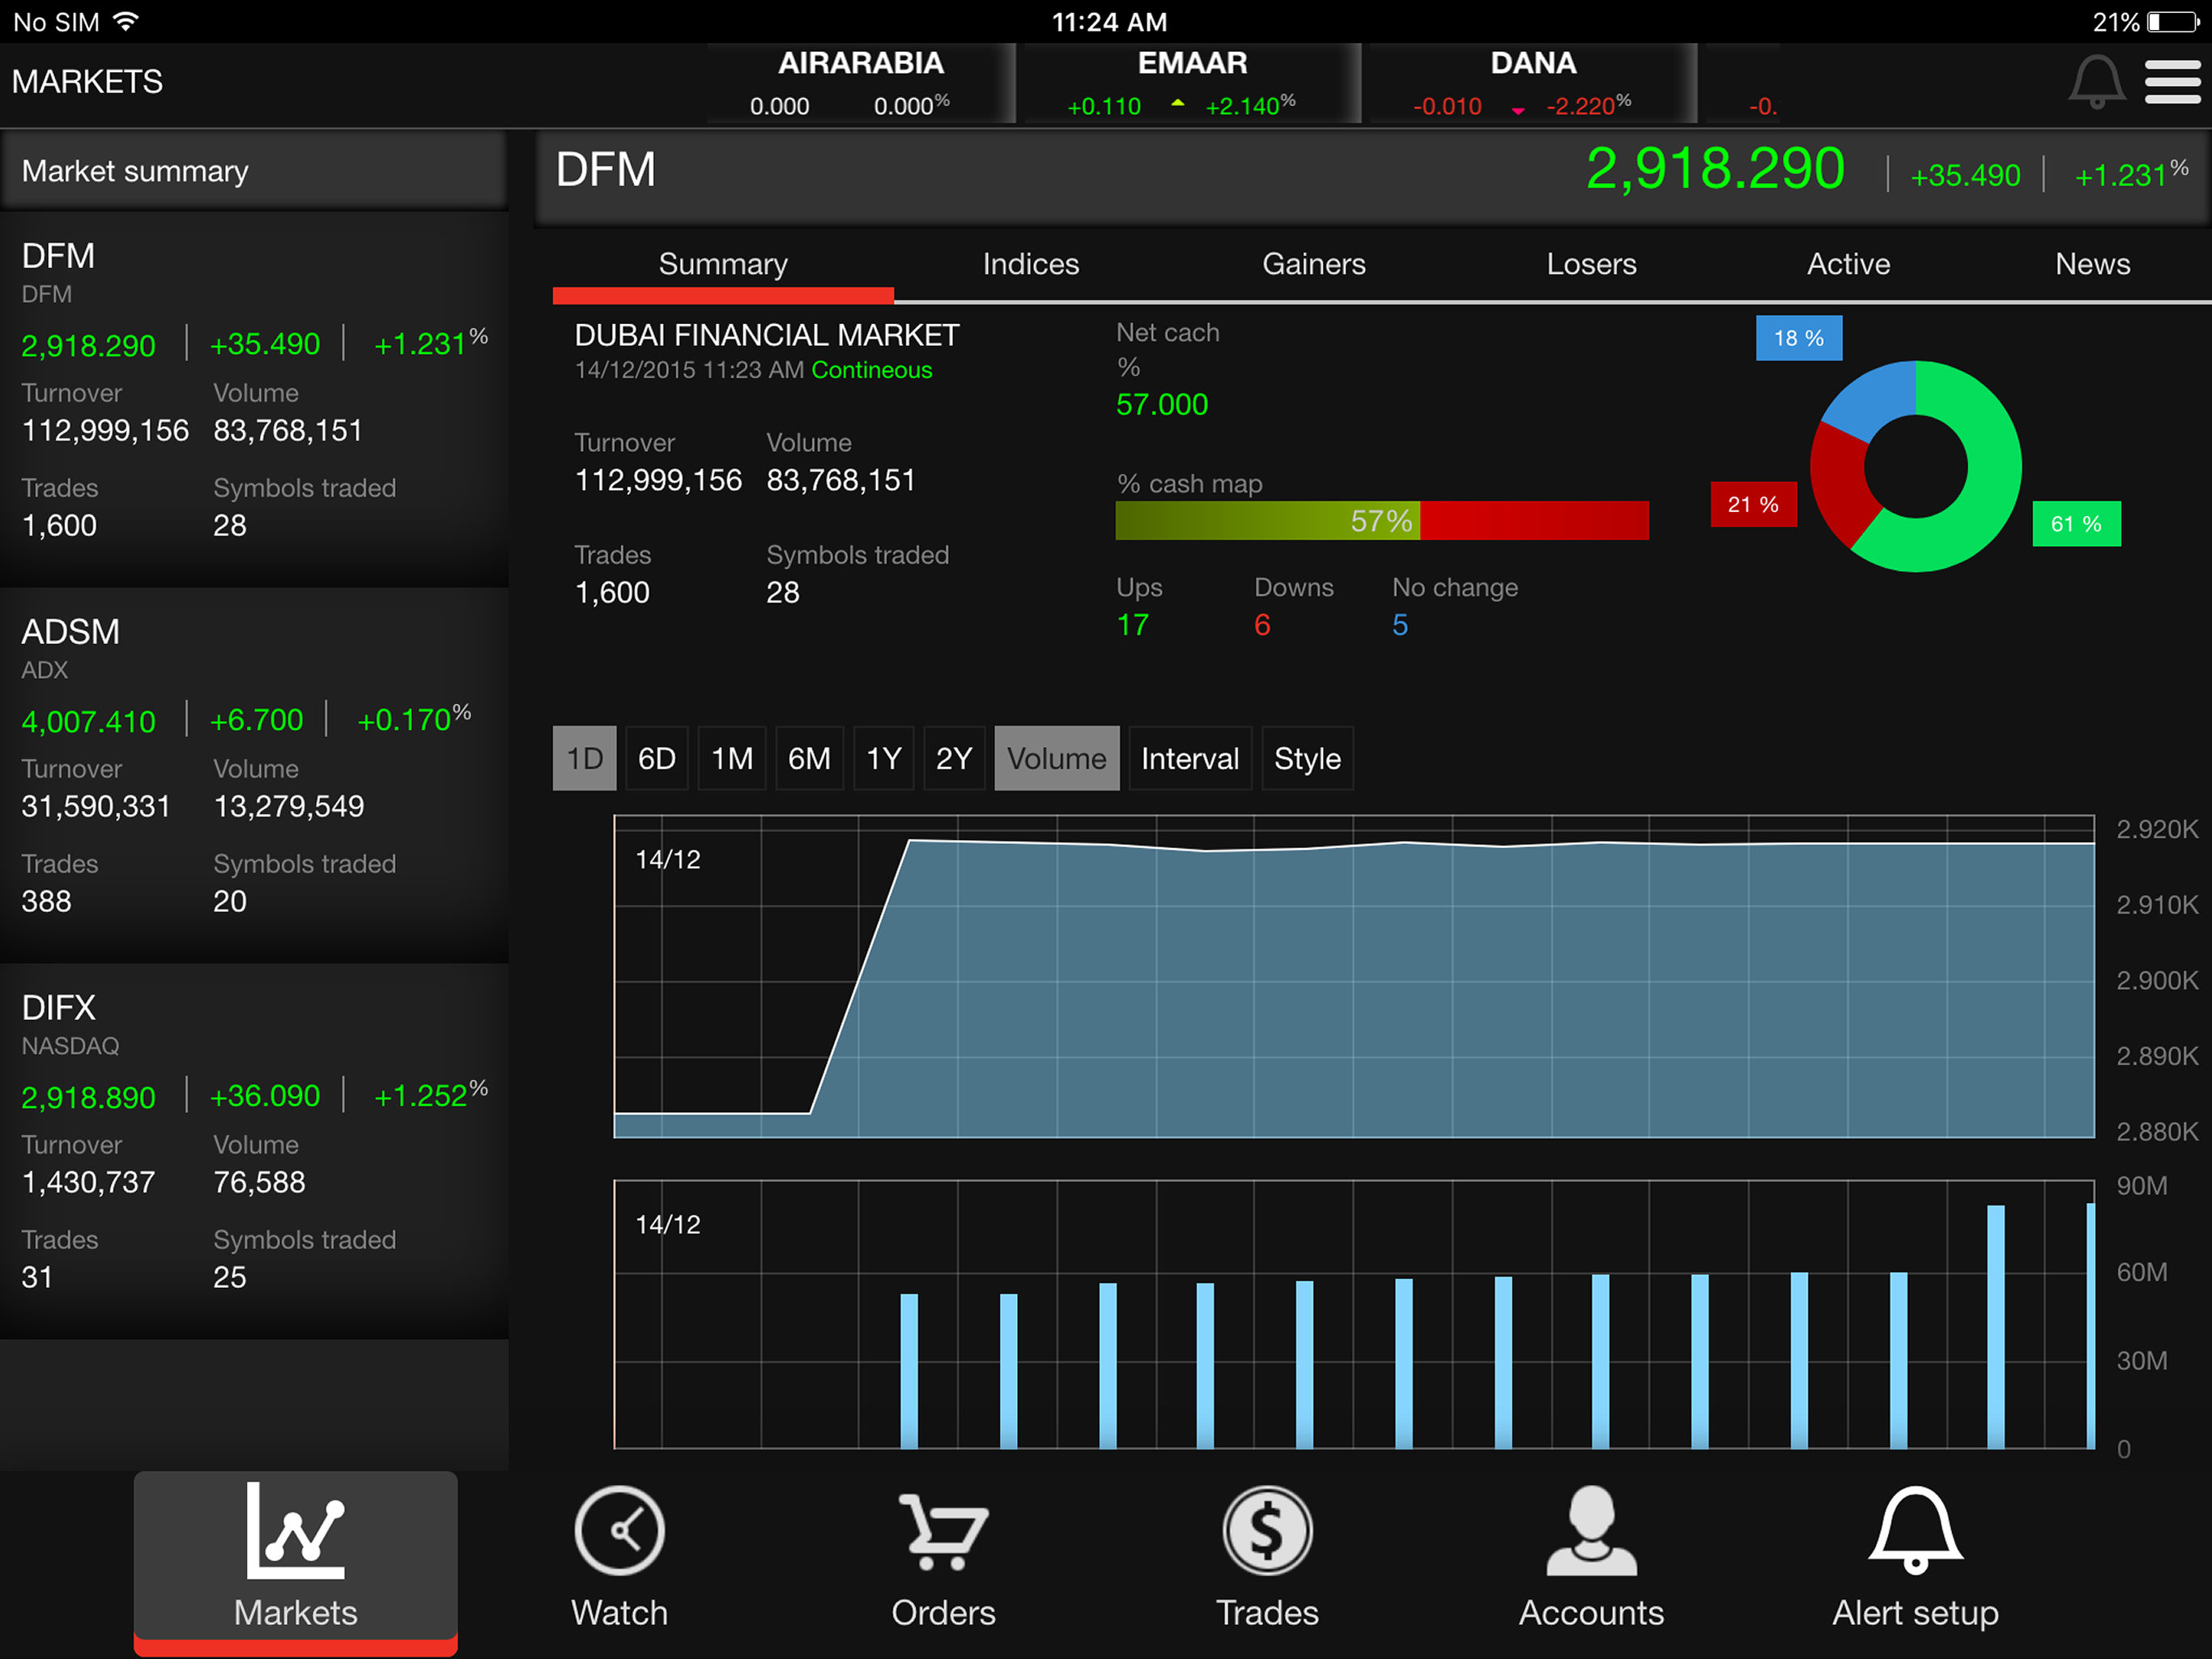This screenshot has height=1659, width=2212.
Task: Open the hamburger menu icon
Action: point(2172,81)
